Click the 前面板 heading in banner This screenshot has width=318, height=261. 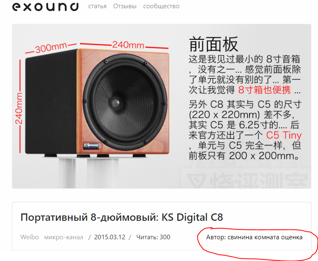click(x=213, y=44)
